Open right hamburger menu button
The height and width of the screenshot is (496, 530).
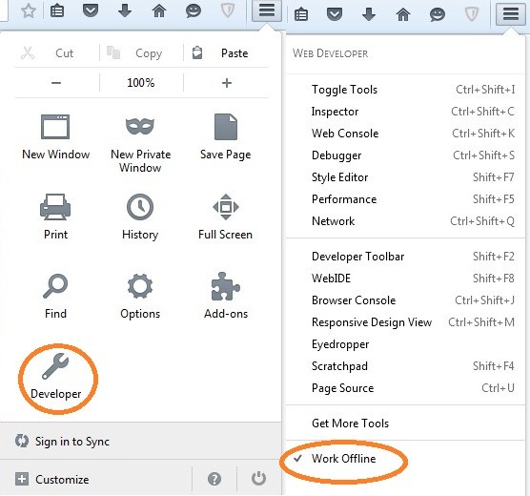tap(511, 14)
